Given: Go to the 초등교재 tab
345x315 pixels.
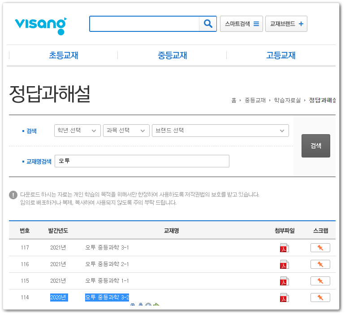Looking at the screenshot, I should (63, 55).
